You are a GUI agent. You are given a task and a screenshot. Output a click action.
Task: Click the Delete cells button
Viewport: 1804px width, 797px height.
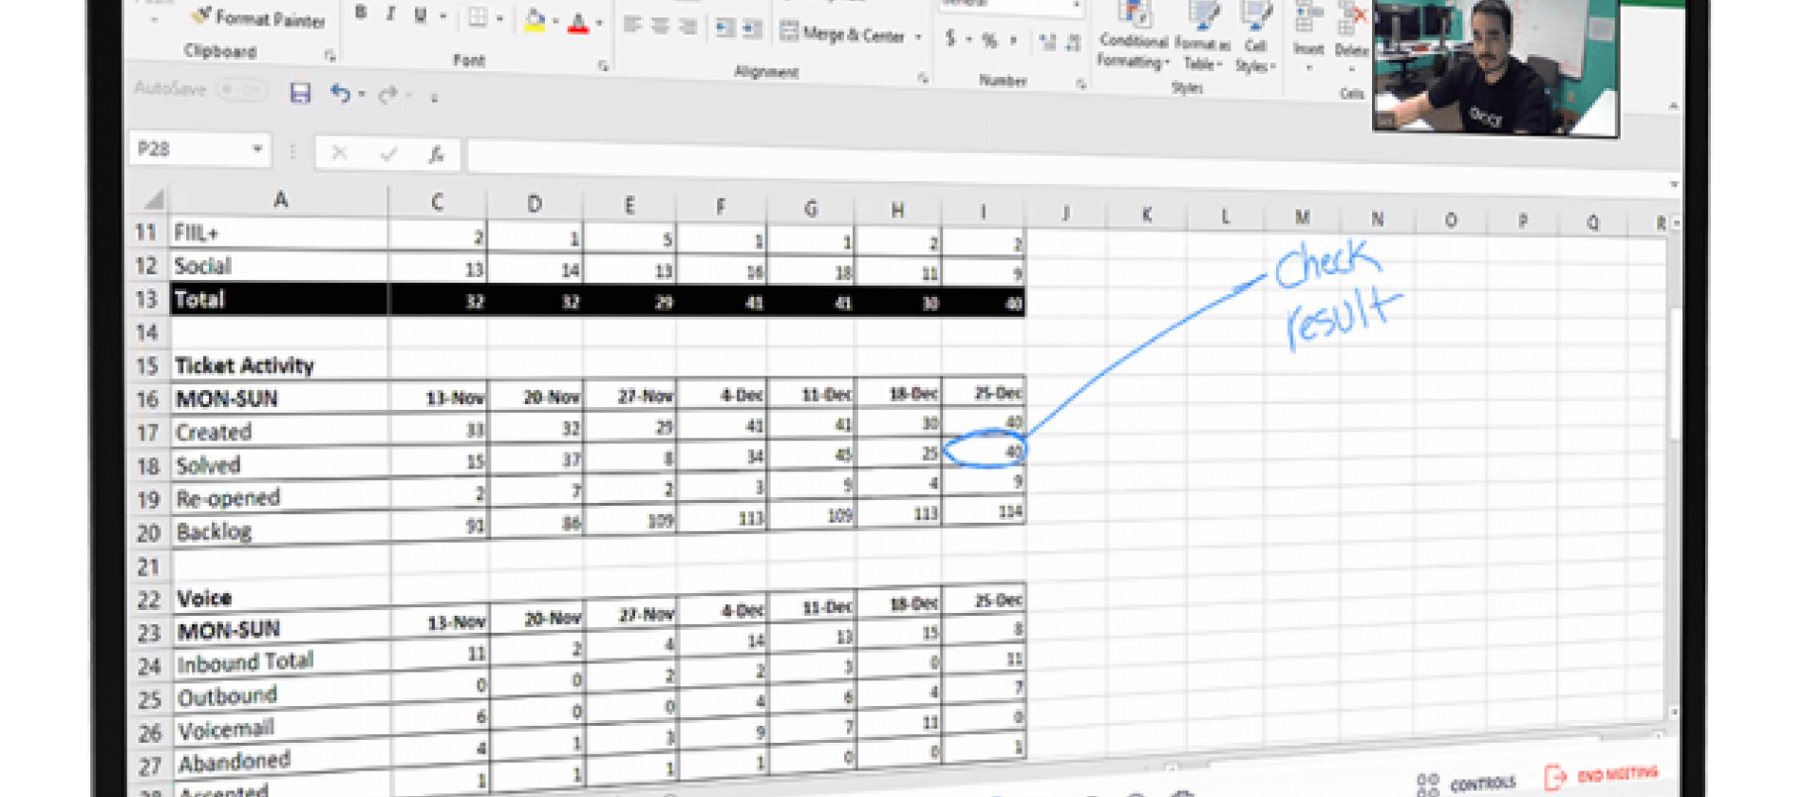(x=1351, y=38)
